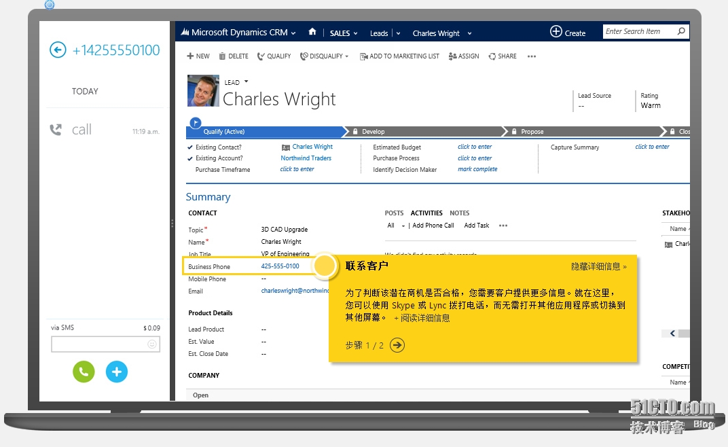
Task: Toggle the Existing Contact? checkmark
Action: [190, 147]
